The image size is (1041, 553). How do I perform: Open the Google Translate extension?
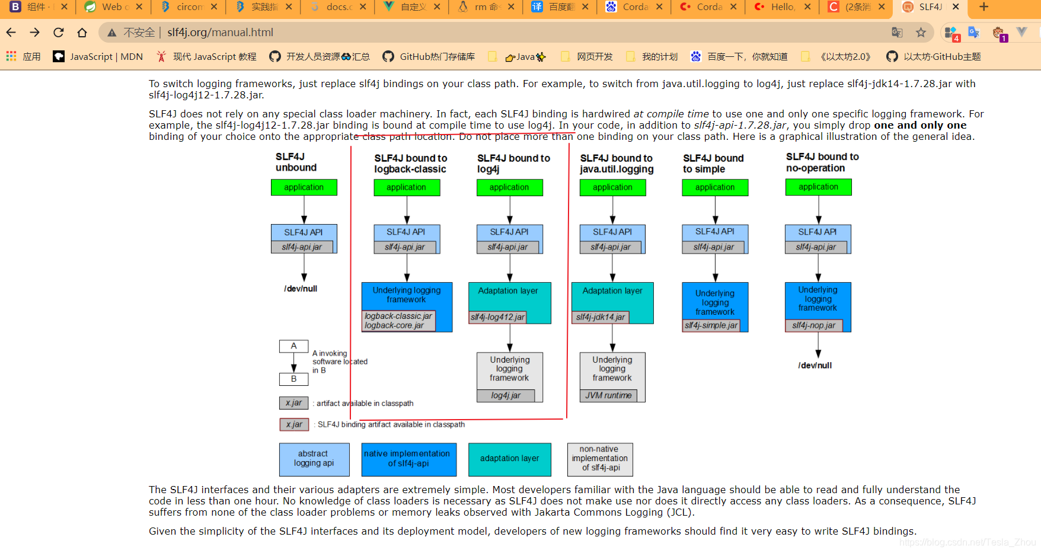pos(974,33)
